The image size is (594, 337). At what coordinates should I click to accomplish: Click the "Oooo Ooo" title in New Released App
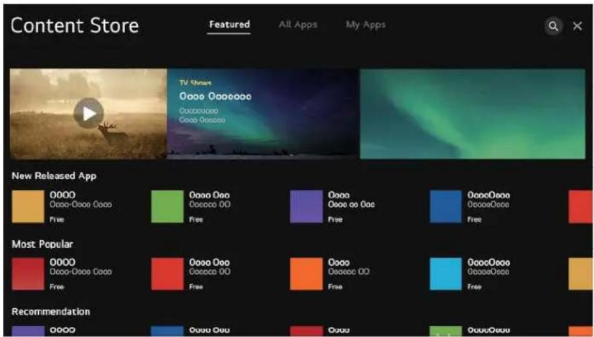tap(209, 195)
